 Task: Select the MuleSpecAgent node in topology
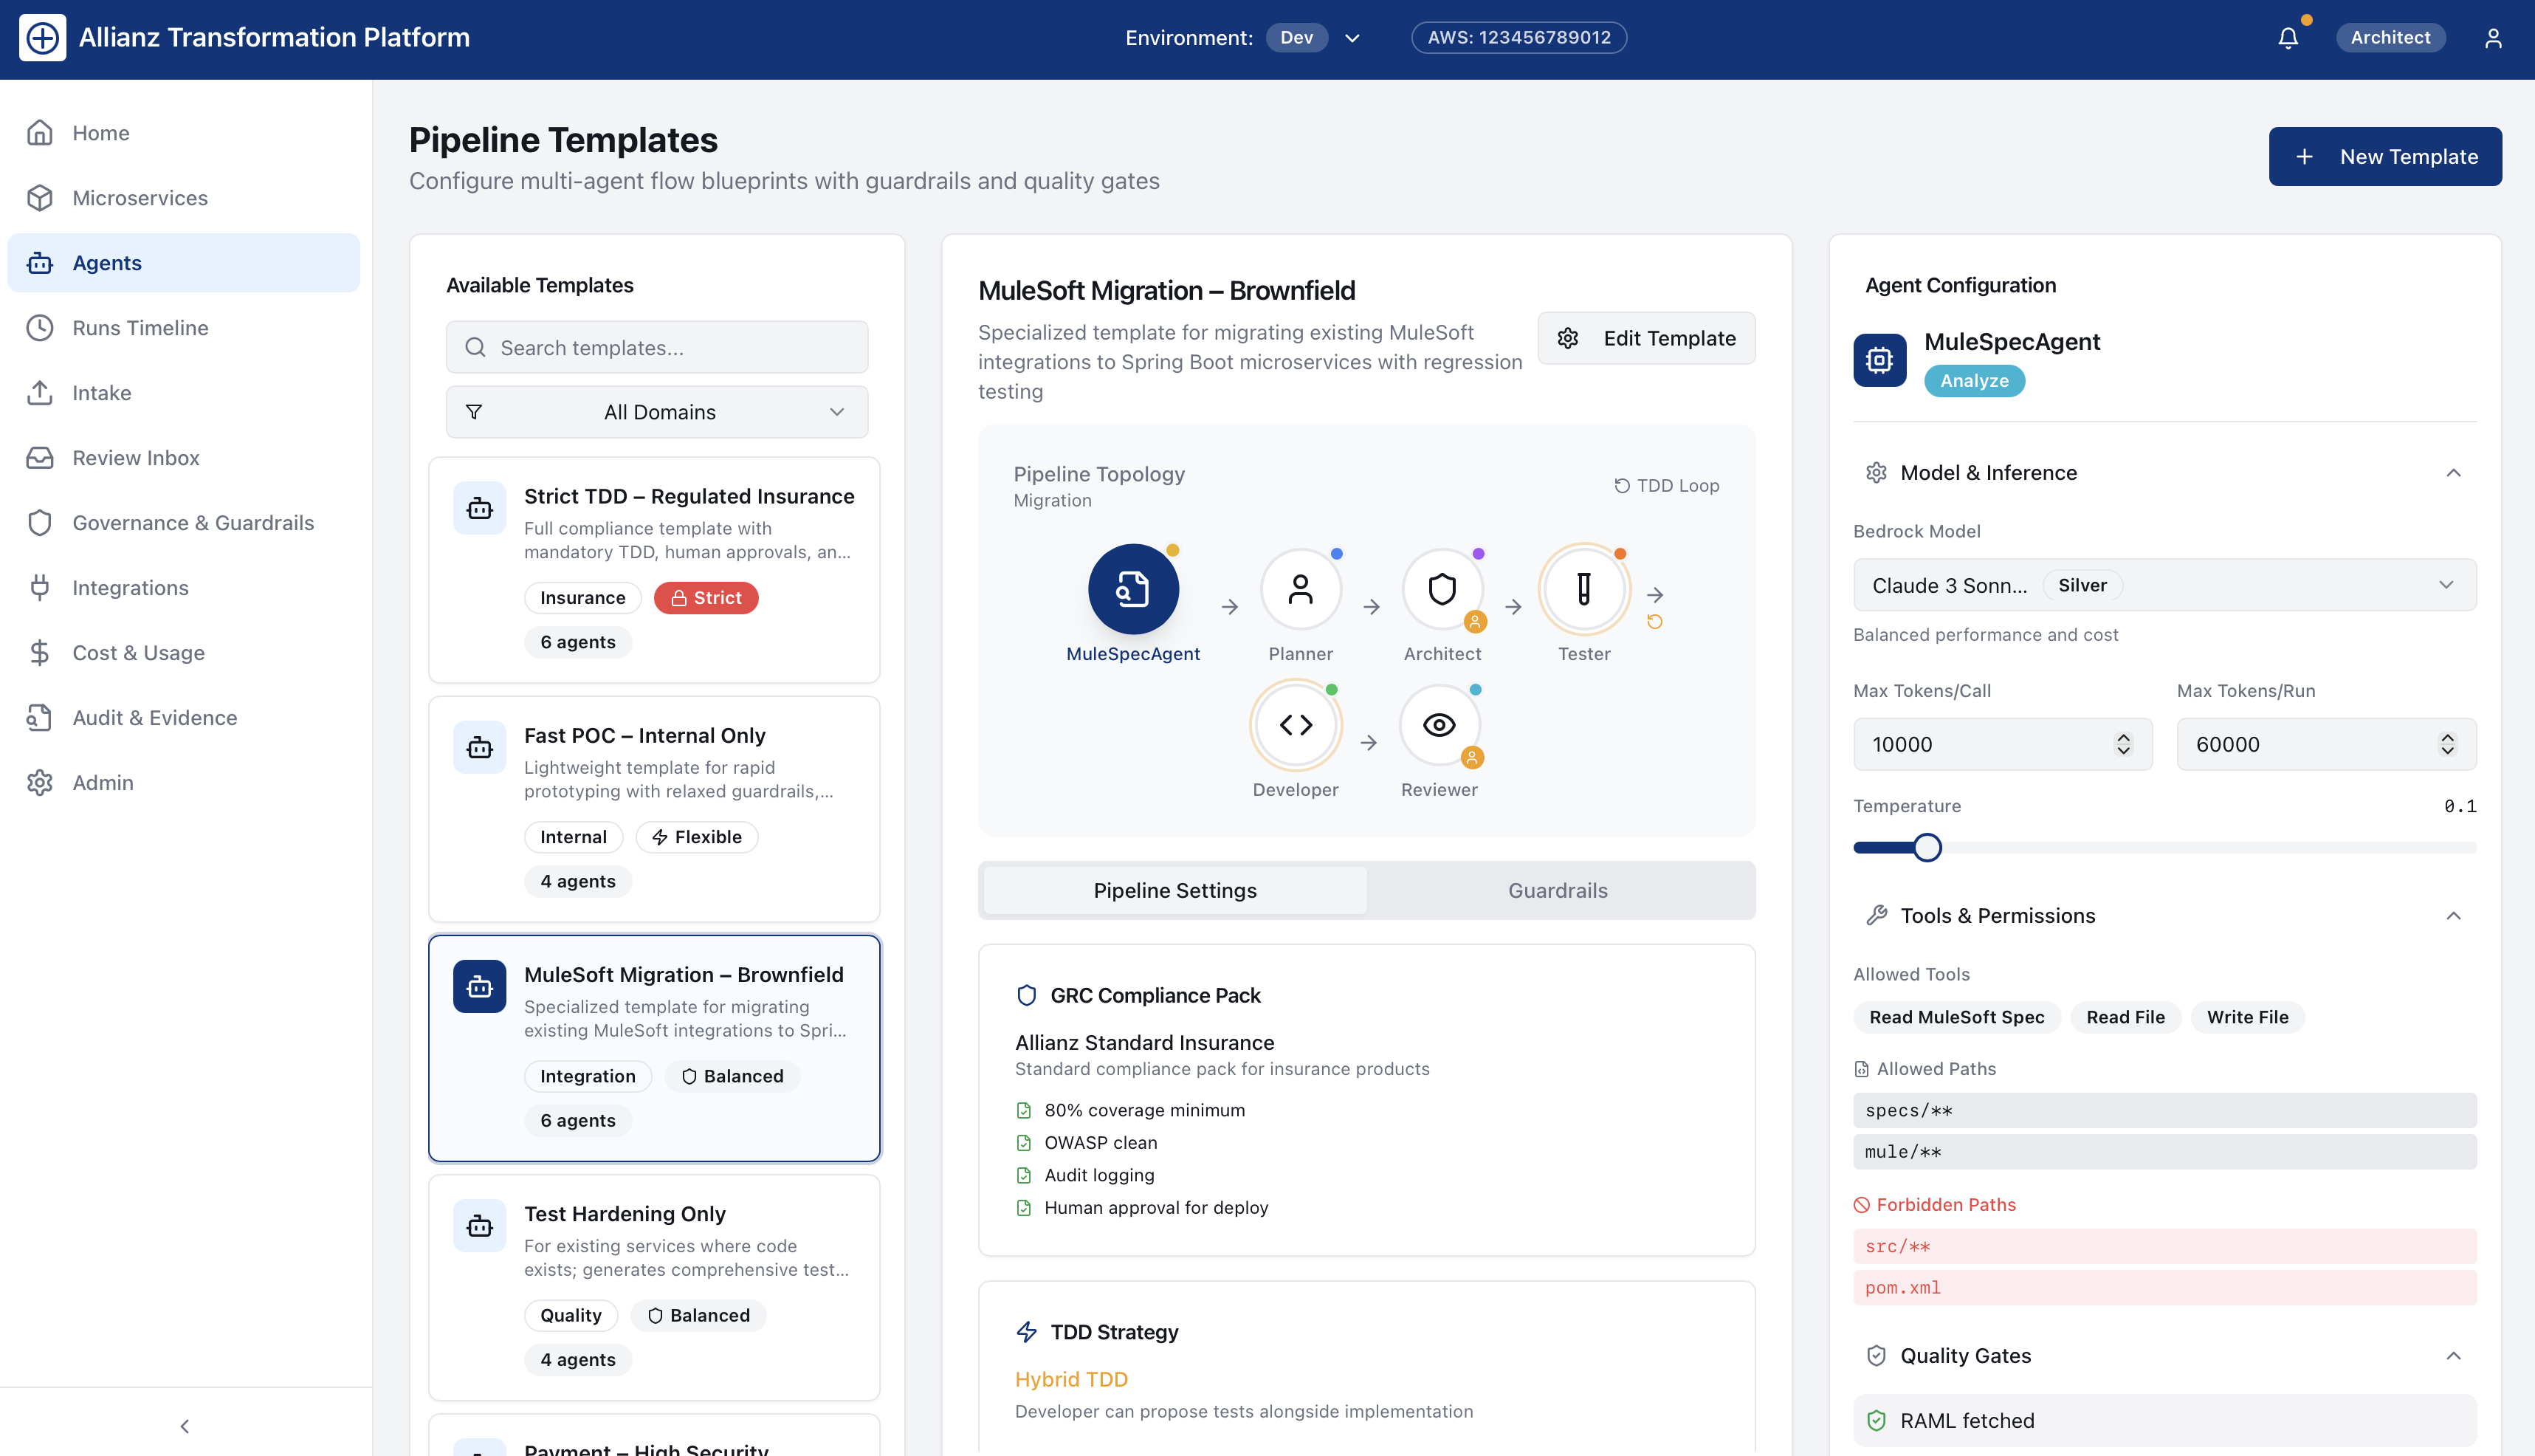coord(1132,589)
